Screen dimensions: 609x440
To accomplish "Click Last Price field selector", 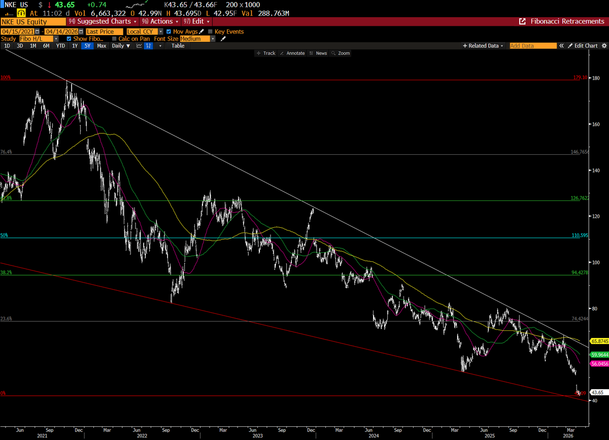I will (x=104, y=31).
